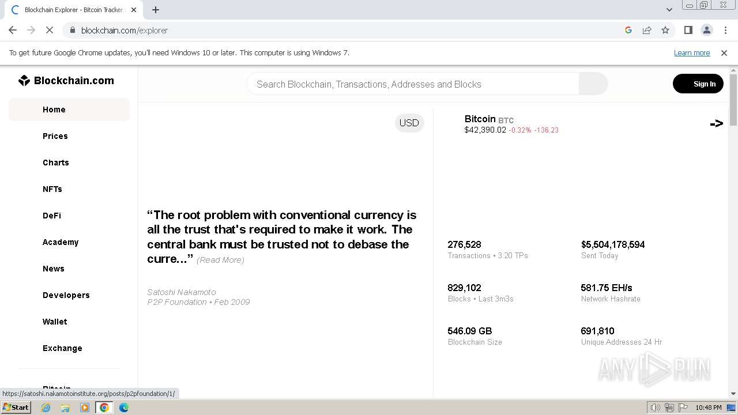738x415 pixels.
Task: Click the 691,810 unique addresses value
Action: point(598,331)
